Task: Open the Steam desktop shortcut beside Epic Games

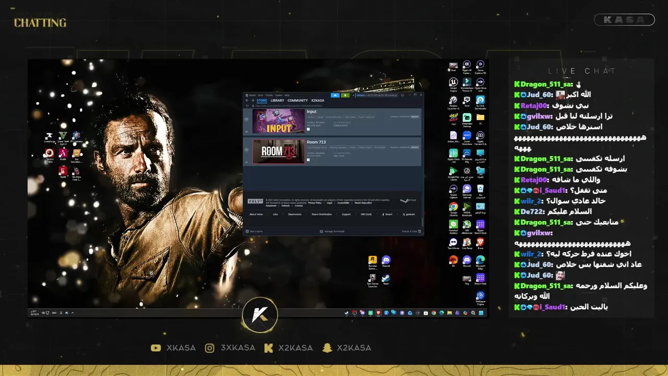Action: coord(386,278)
